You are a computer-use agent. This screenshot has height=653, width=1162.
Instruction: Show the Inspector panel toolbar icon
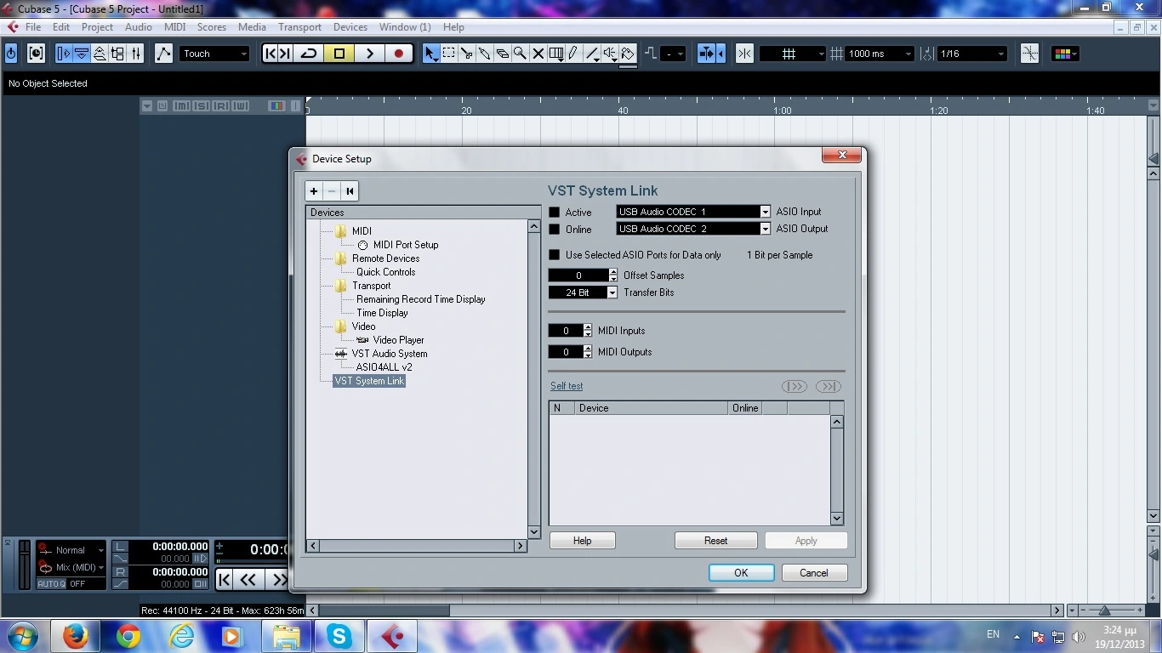click(64, 54)
